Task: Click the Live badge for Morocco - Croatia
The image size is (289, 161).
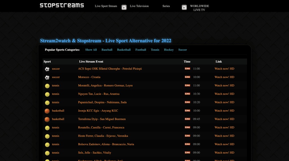Action: (x=187, y=77)
